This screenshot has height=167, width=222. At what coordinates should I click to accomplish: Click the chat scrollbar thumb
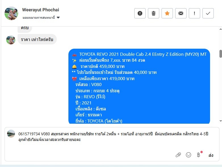click(x=221, y=54)
